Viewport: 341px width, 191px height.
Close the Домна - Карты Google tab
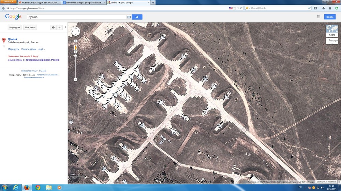(149, 3)
